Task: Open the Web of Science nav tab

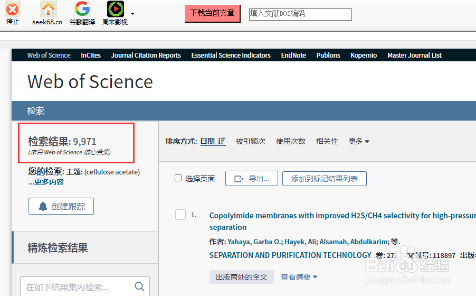Action: 49,55
